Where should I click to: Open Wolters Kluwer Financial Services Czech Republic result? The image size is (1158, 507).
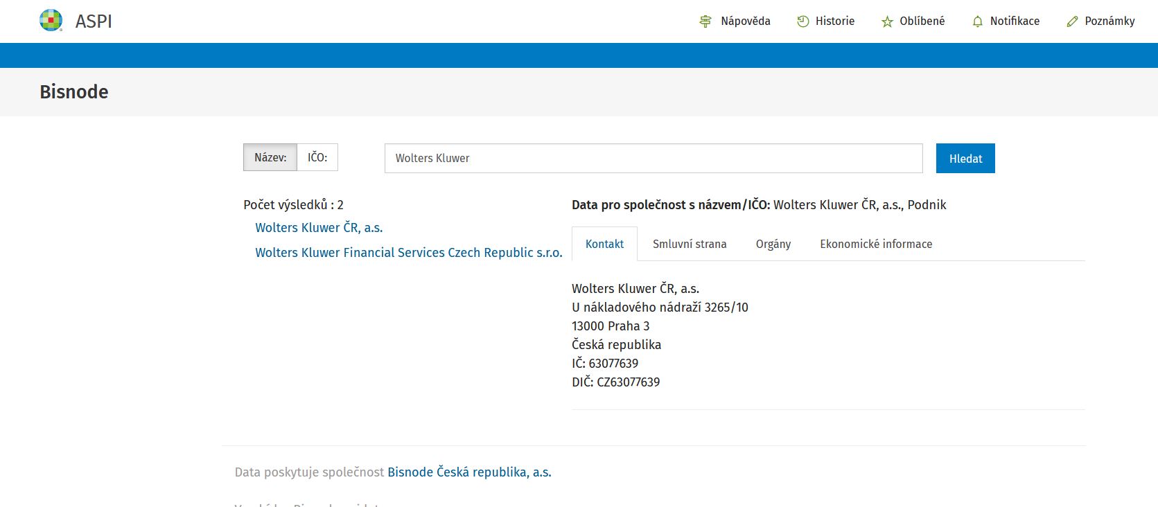tap(408, 253)
